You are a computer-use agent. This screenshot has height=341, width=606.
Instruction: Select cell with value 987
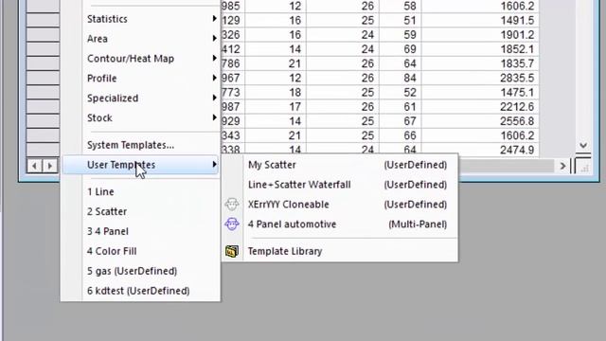pos(233,107)
